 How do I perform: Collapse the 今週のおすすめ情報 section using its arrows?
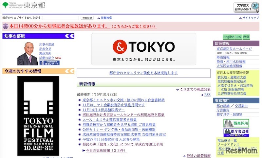tap(70, 71)
